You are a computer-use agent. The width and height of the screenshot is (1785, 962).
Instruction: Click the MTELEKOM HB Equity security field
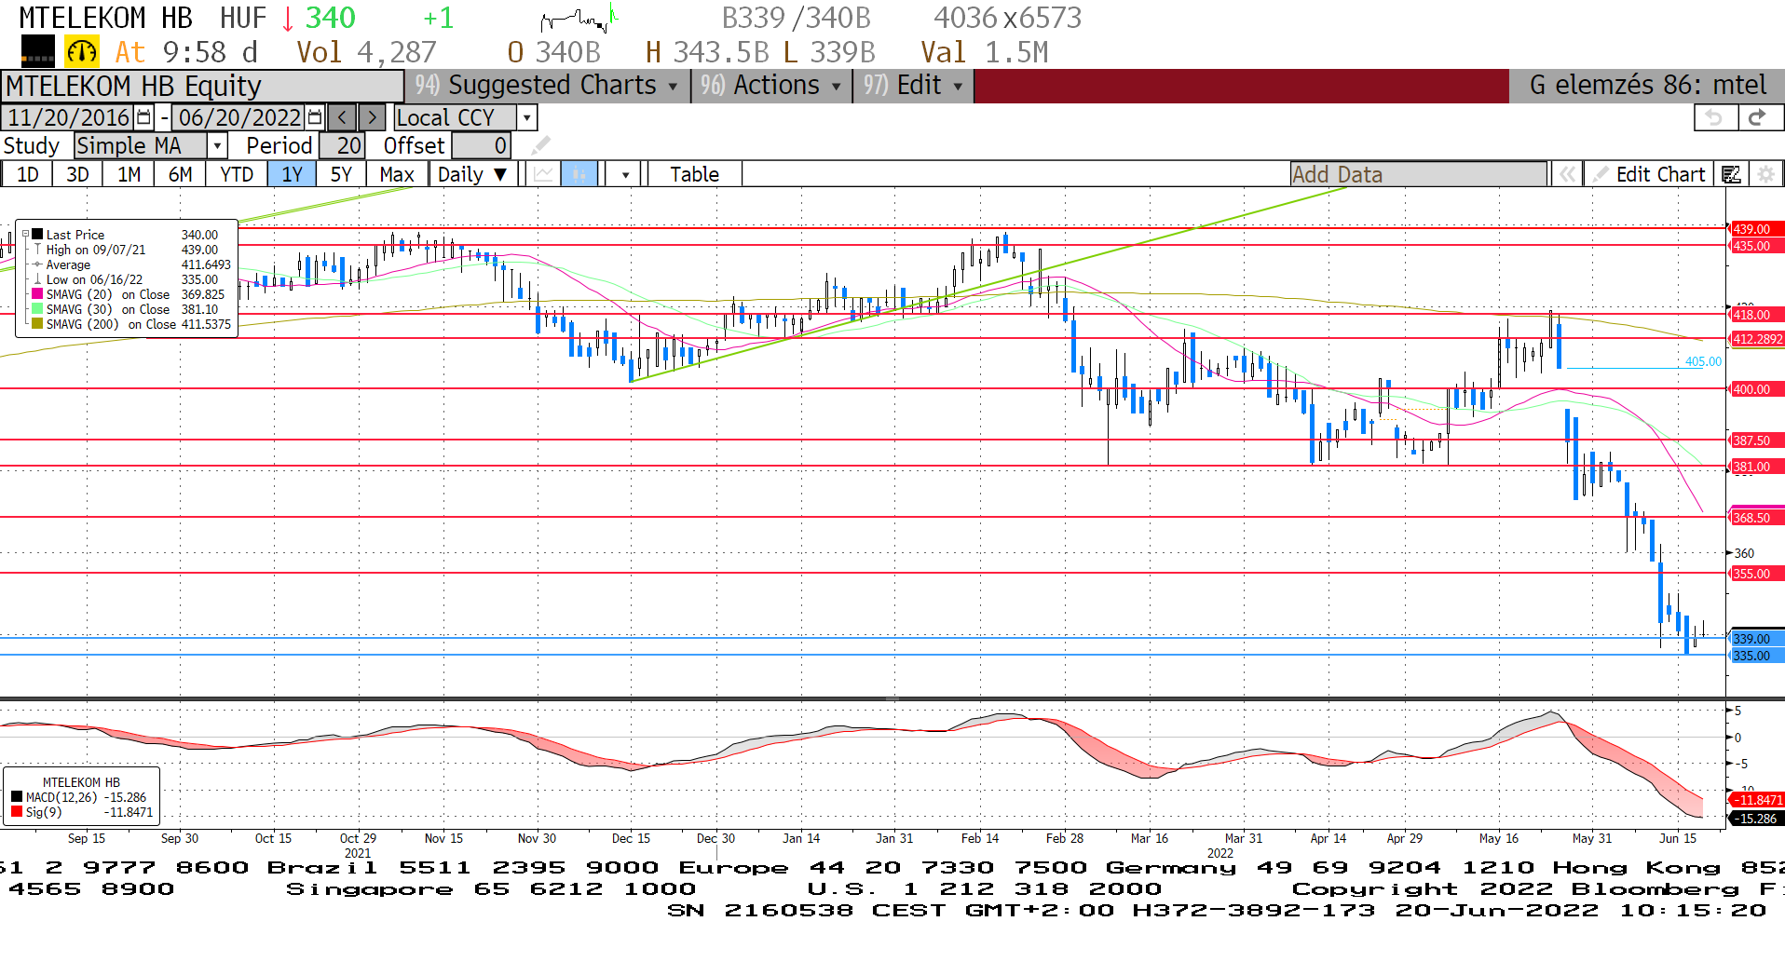[202, 86]
